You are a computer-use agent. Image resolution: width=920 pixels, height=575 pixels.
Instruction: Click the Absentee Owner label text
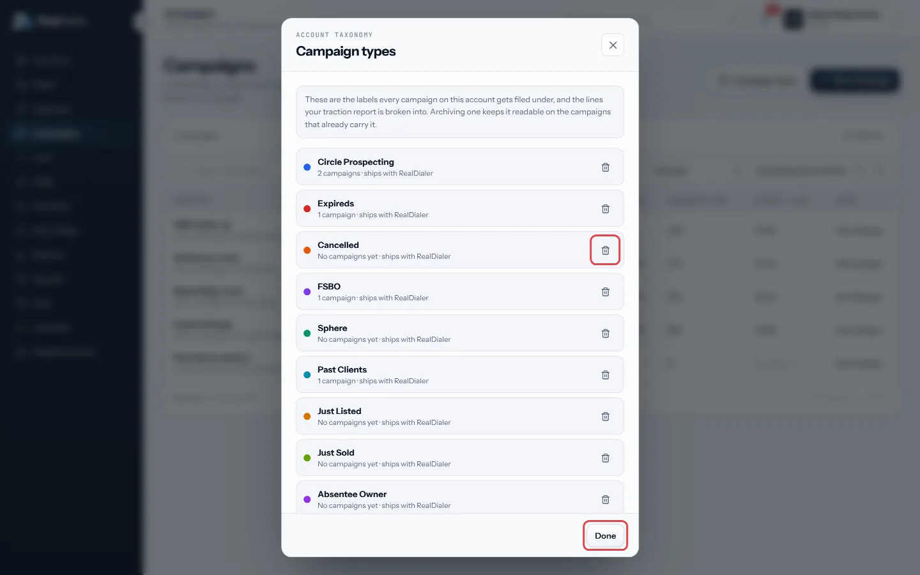coord(352,494)
